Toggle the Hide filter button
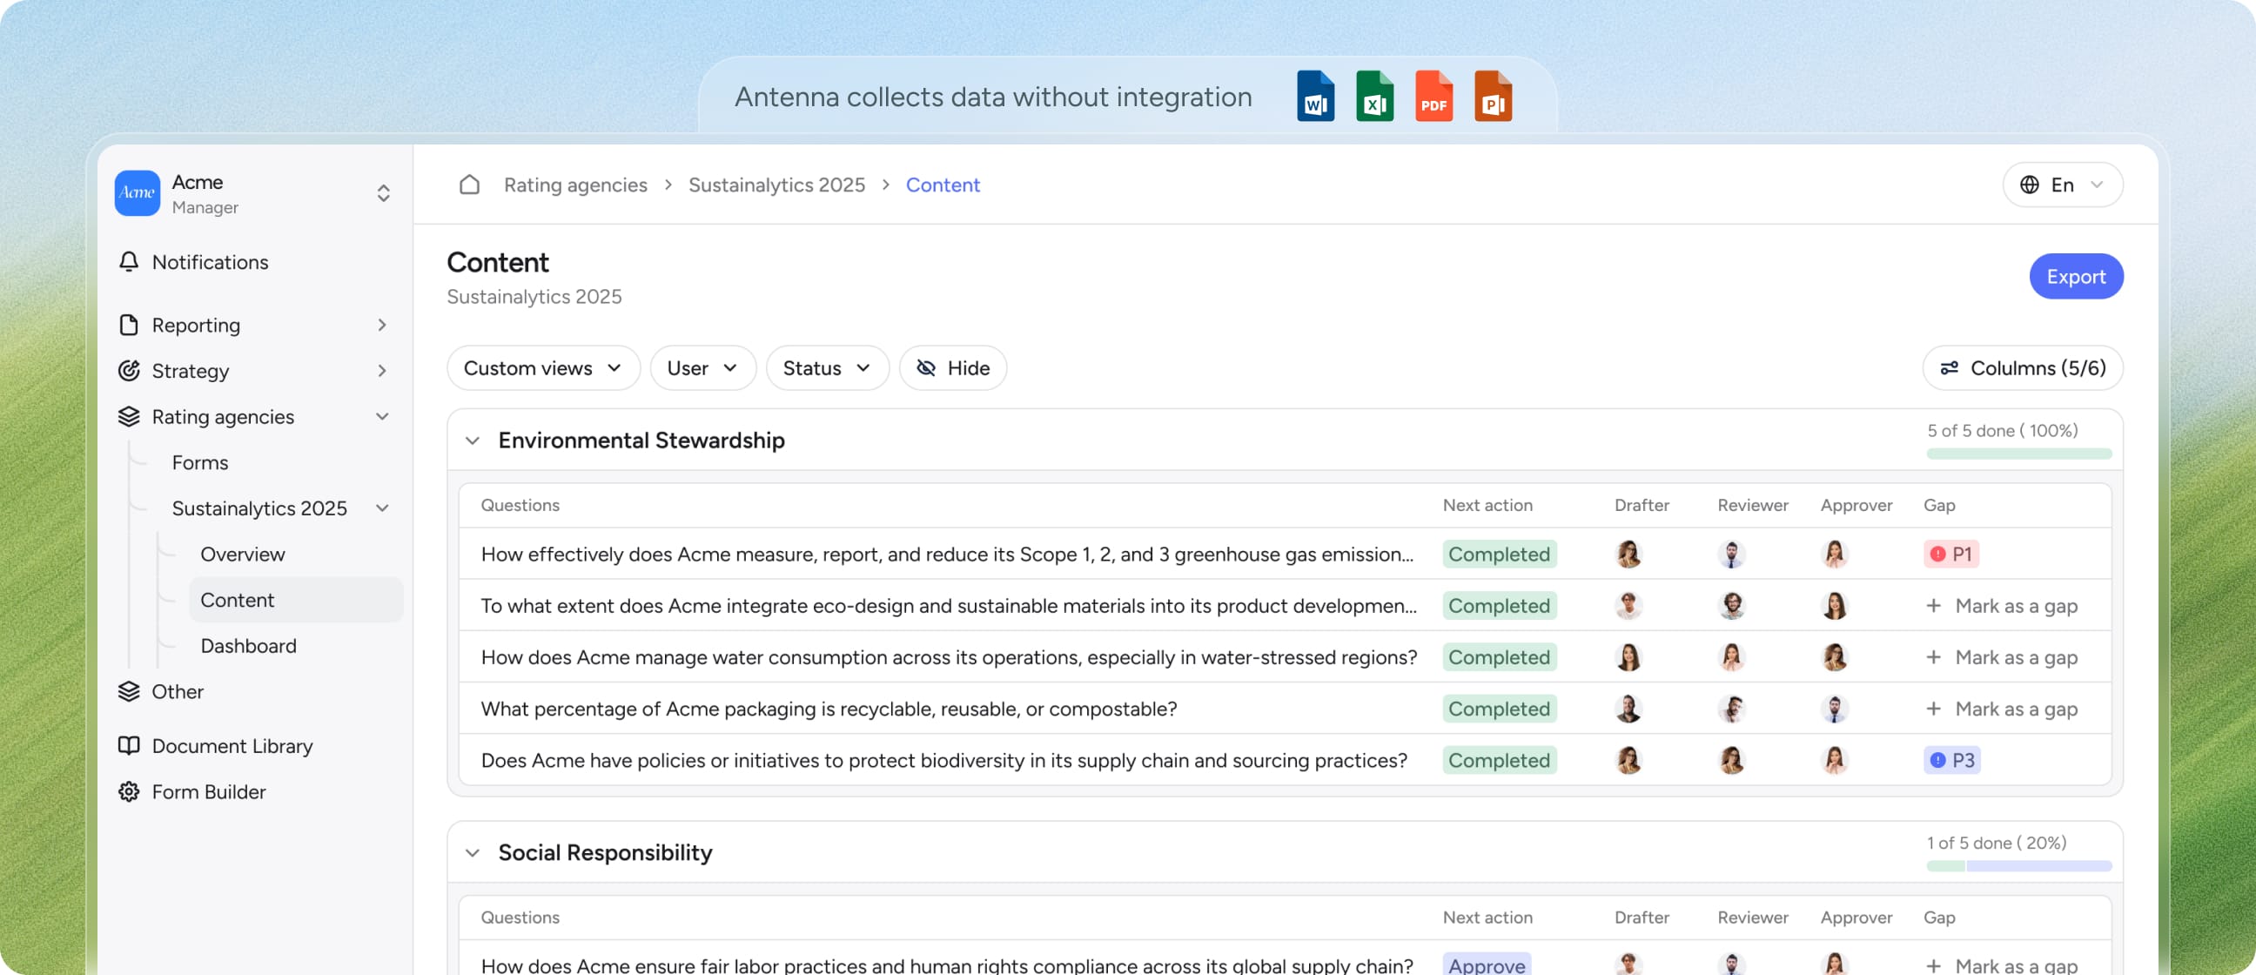This screenshot has height=975, width=2256. (952, 368)
